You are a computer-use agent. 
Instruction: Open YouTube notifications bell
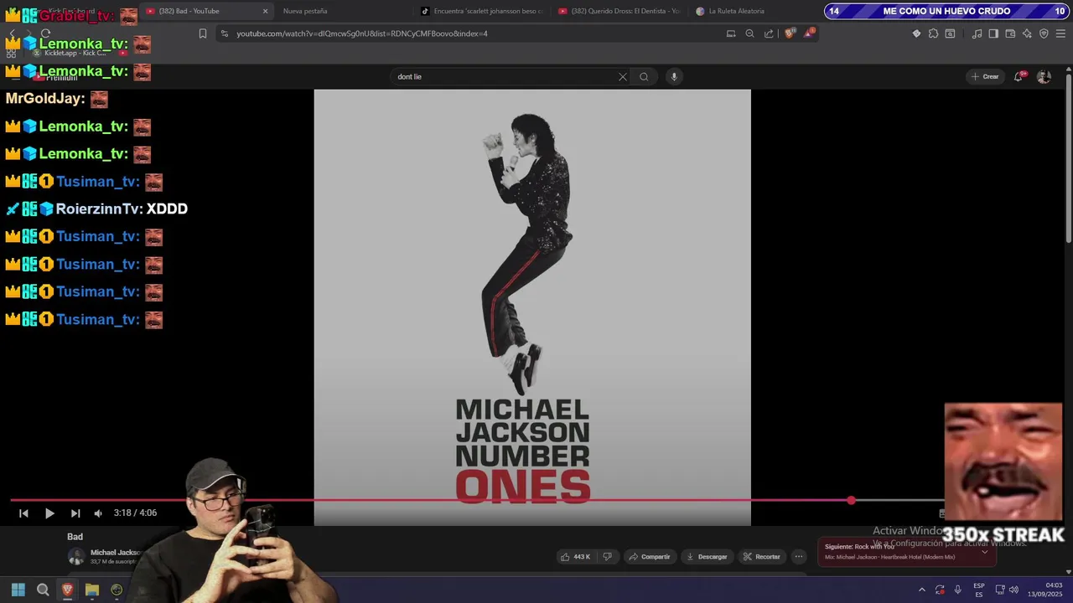click(1019, 76)
